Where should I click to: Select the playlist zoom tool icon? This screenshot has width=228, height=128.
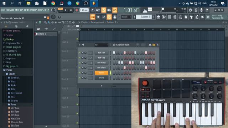tap(70, 22)
